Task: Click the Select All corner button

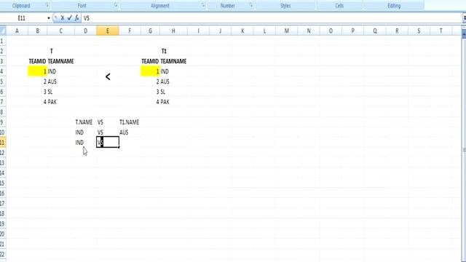Action: 3,31
